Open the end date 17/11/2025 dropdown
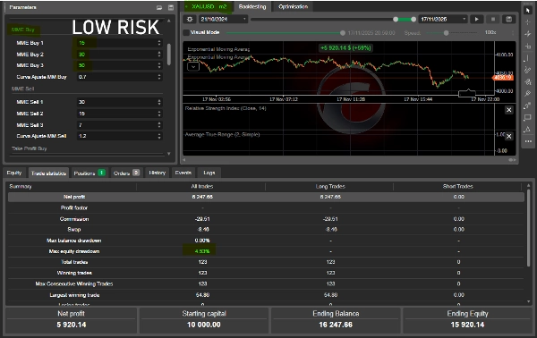Image resolution: width=537 pixels, height=338 pixels. point(443,19)
